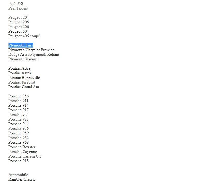Select the Peel Trident line
Viewport: 212px width, 184px height.
pyautogui.click(x=18, y=8)
